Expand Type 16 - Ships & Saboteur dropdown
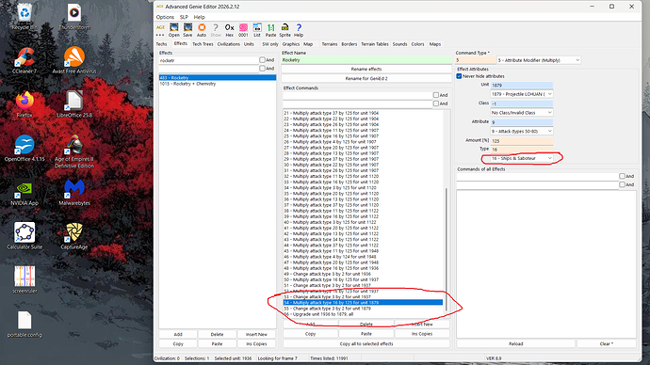Image resolution: width=650 pixels, height=365 pixels. [x=522, y=158]
